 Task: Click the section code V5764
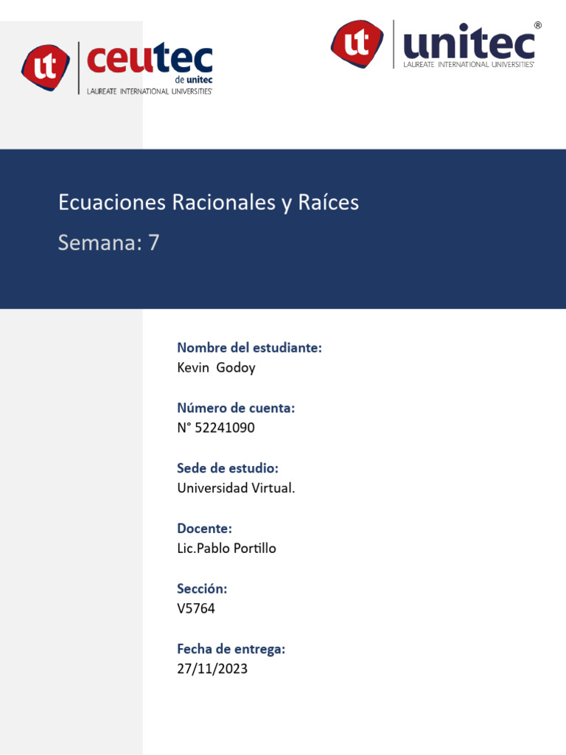196,608
